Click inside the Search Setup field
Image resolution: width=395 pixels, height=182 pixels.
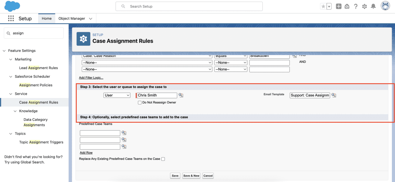(189, 6)
